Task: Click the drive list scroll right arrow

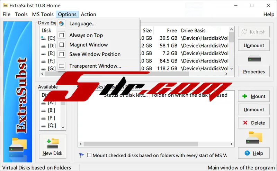Action: [x=226, y=74]
